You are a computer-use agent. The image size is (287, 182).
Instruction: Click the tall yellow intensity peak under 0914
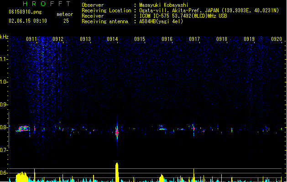point(117,172)
